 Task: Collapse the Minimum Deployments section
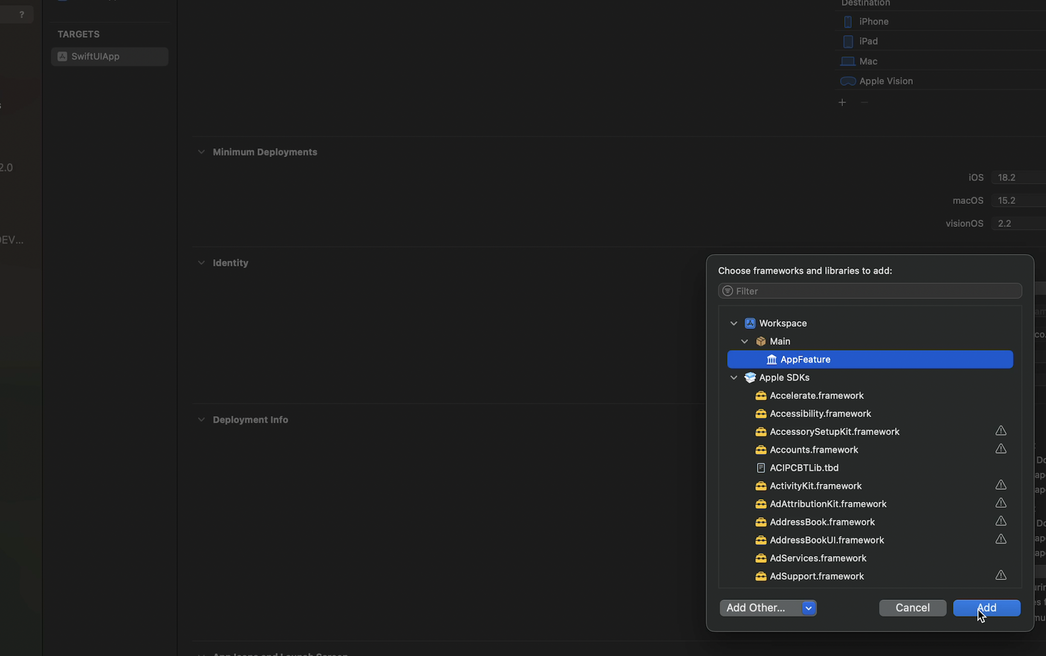click(201, 152)
